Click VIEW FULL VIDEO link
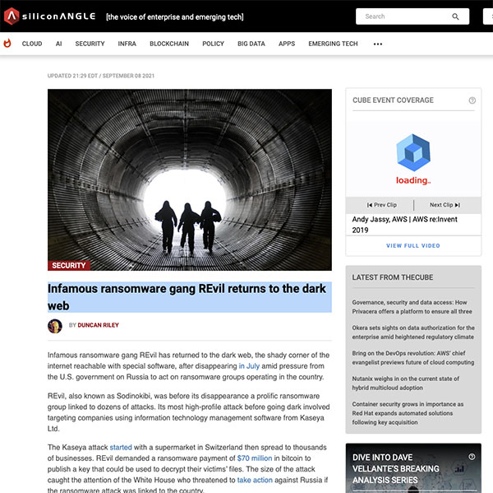 coord(412,246)
